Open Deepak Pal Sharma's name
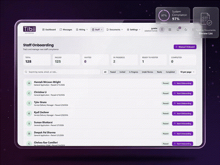This screenshot has width=220, height=165. 45,133
